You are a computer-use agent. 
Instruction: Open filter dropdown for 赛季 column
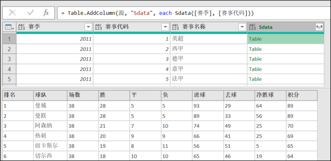88,27
